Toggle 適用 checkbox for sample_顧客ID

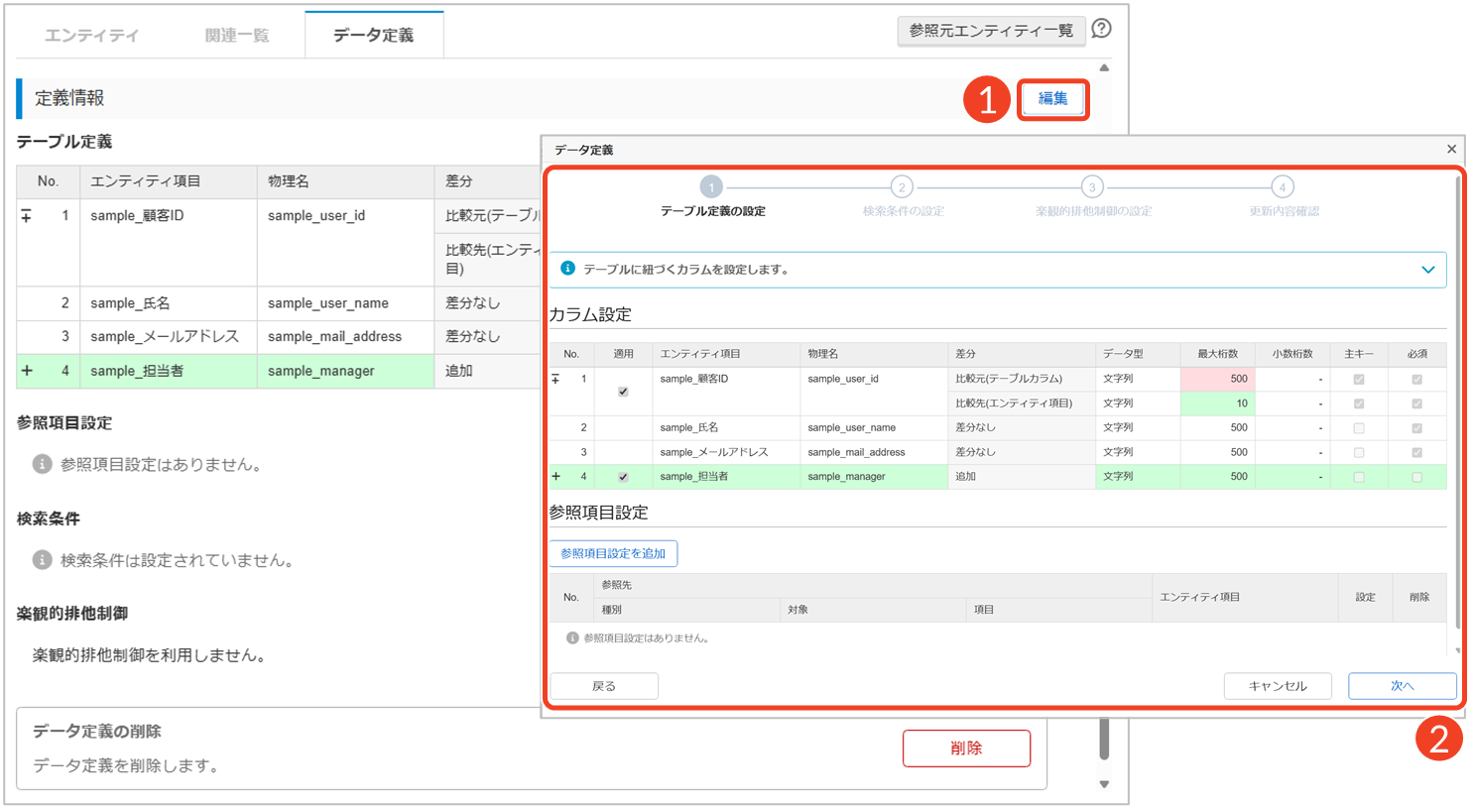tap(623, 392)
